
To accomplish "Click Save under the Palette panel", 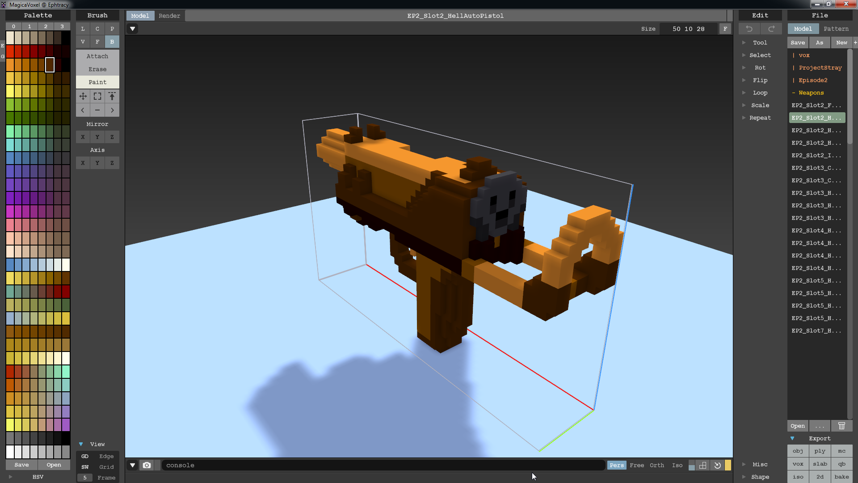I will click(x=21, y=465).
